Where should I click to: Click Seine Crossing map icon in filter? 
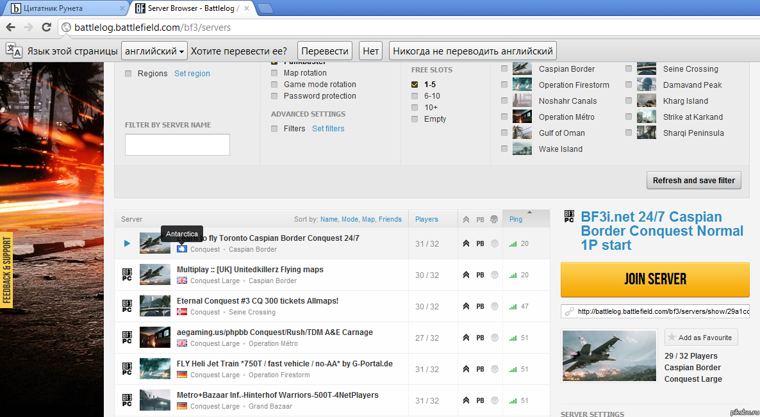pos(646,69)
